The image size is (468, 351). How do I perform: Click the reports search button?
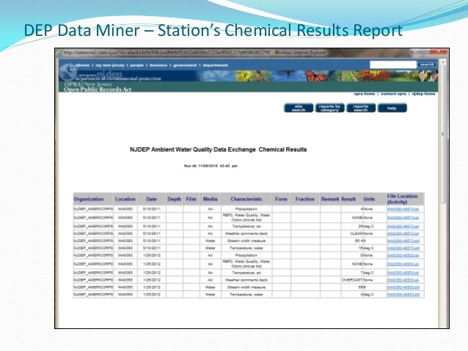pyautogui.click(x=361, y=108)
